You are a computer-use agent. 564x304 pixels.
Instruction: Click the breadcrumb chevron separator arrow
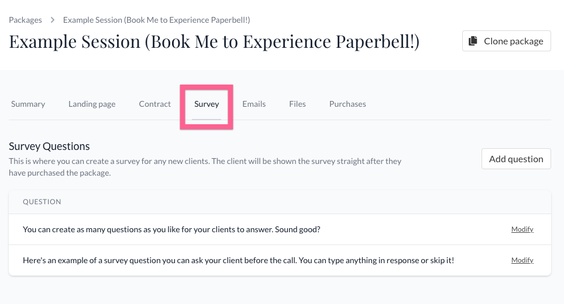pos(53,20)
